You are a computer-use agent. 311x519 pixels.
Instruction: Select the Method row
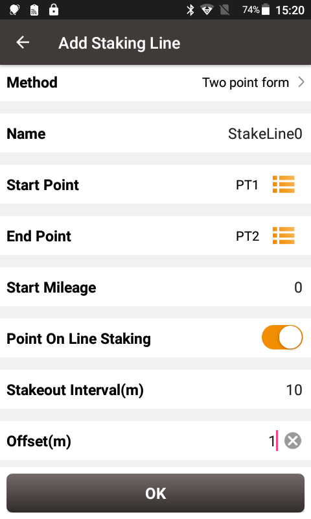[x=155, y=83]
